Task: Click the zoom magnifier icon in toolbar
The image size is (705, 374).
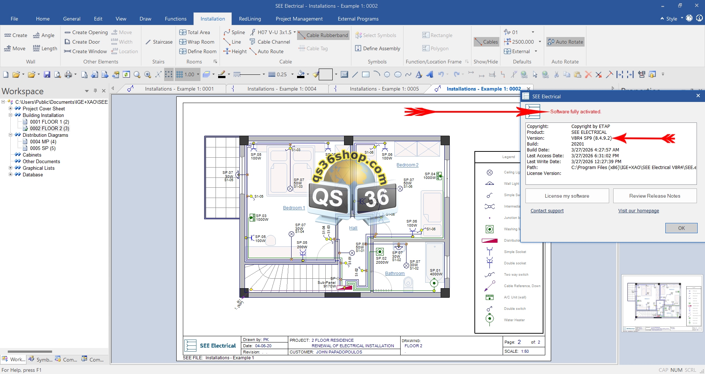Action: click(x=137, y=75)
